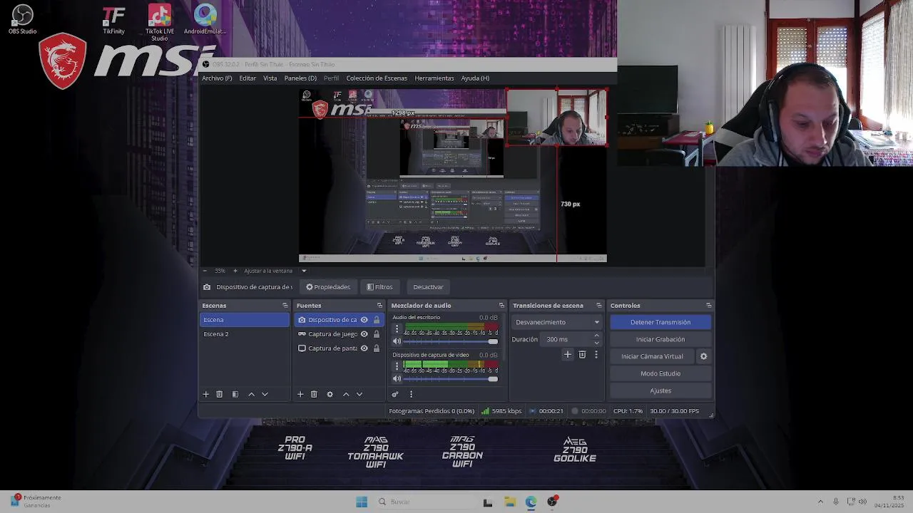The image size is (913, 513).
Task: Move scene down arrow in Escenas panel
Action: pyautogui.click(x=265, y=394)
